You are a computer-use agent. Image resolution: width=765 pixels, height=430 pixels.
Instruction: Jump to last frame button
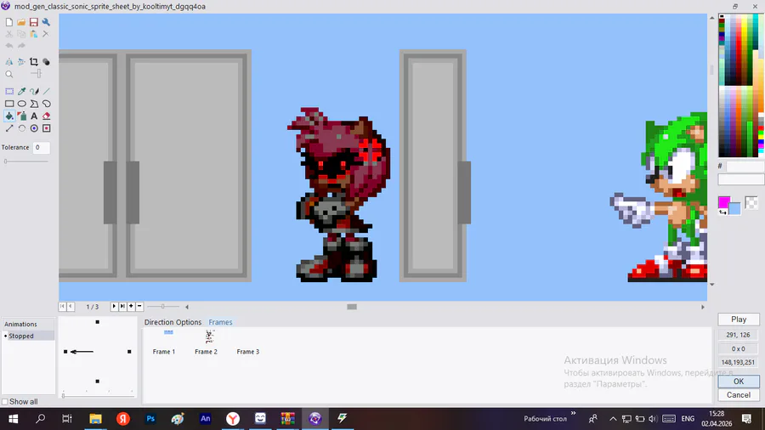point(122,306)
